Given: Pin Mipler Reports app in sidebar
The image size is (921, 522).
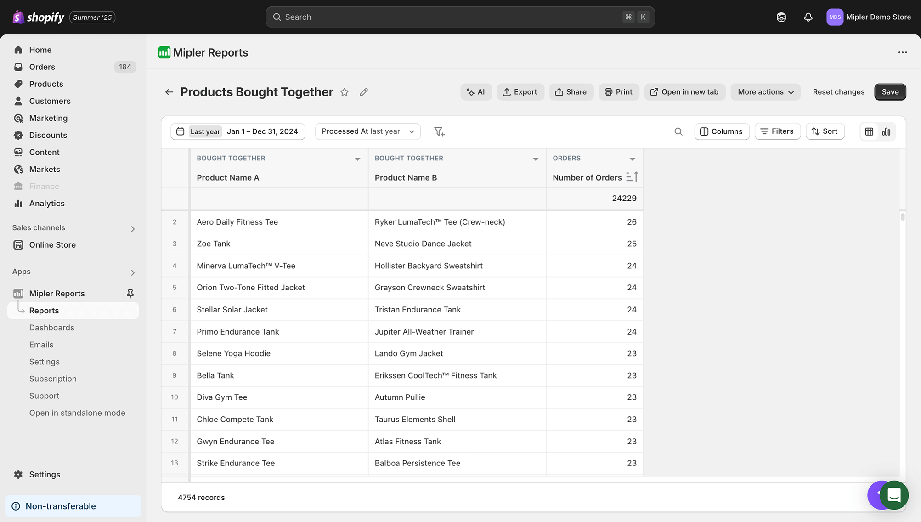Looking at the screenshot, I should [x=130, y=294].
